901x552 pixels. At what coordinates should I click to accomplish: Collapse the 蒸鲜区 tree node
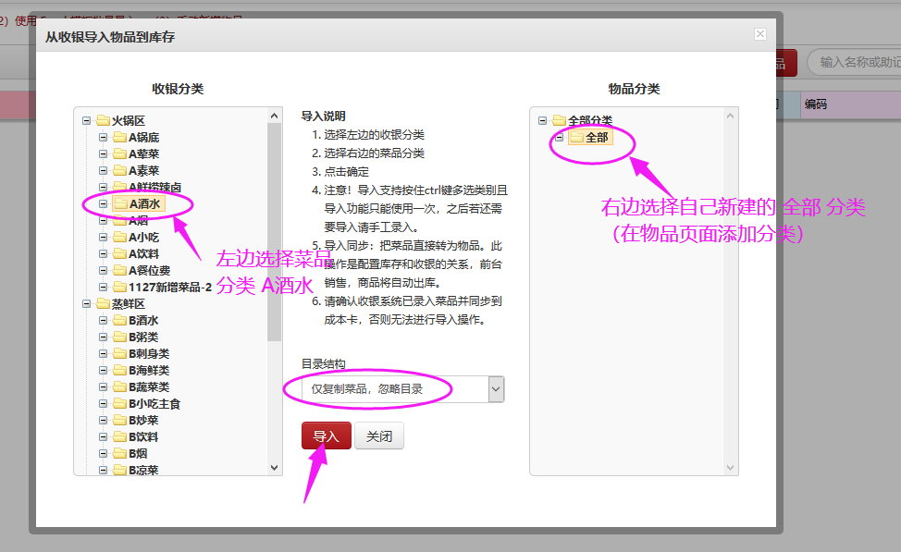pyautogui.click(x=87, y=304)
